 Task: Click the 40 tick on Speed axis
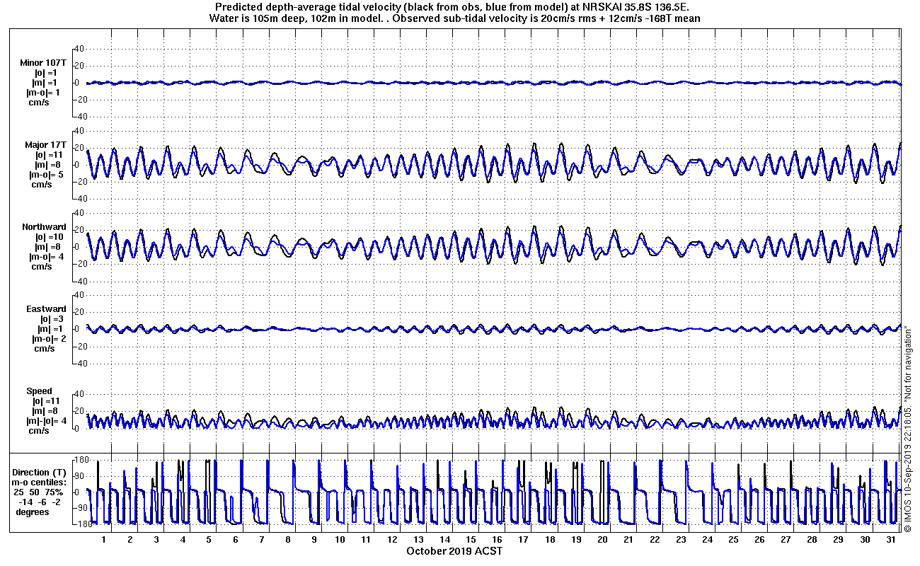tap(79, 394)
